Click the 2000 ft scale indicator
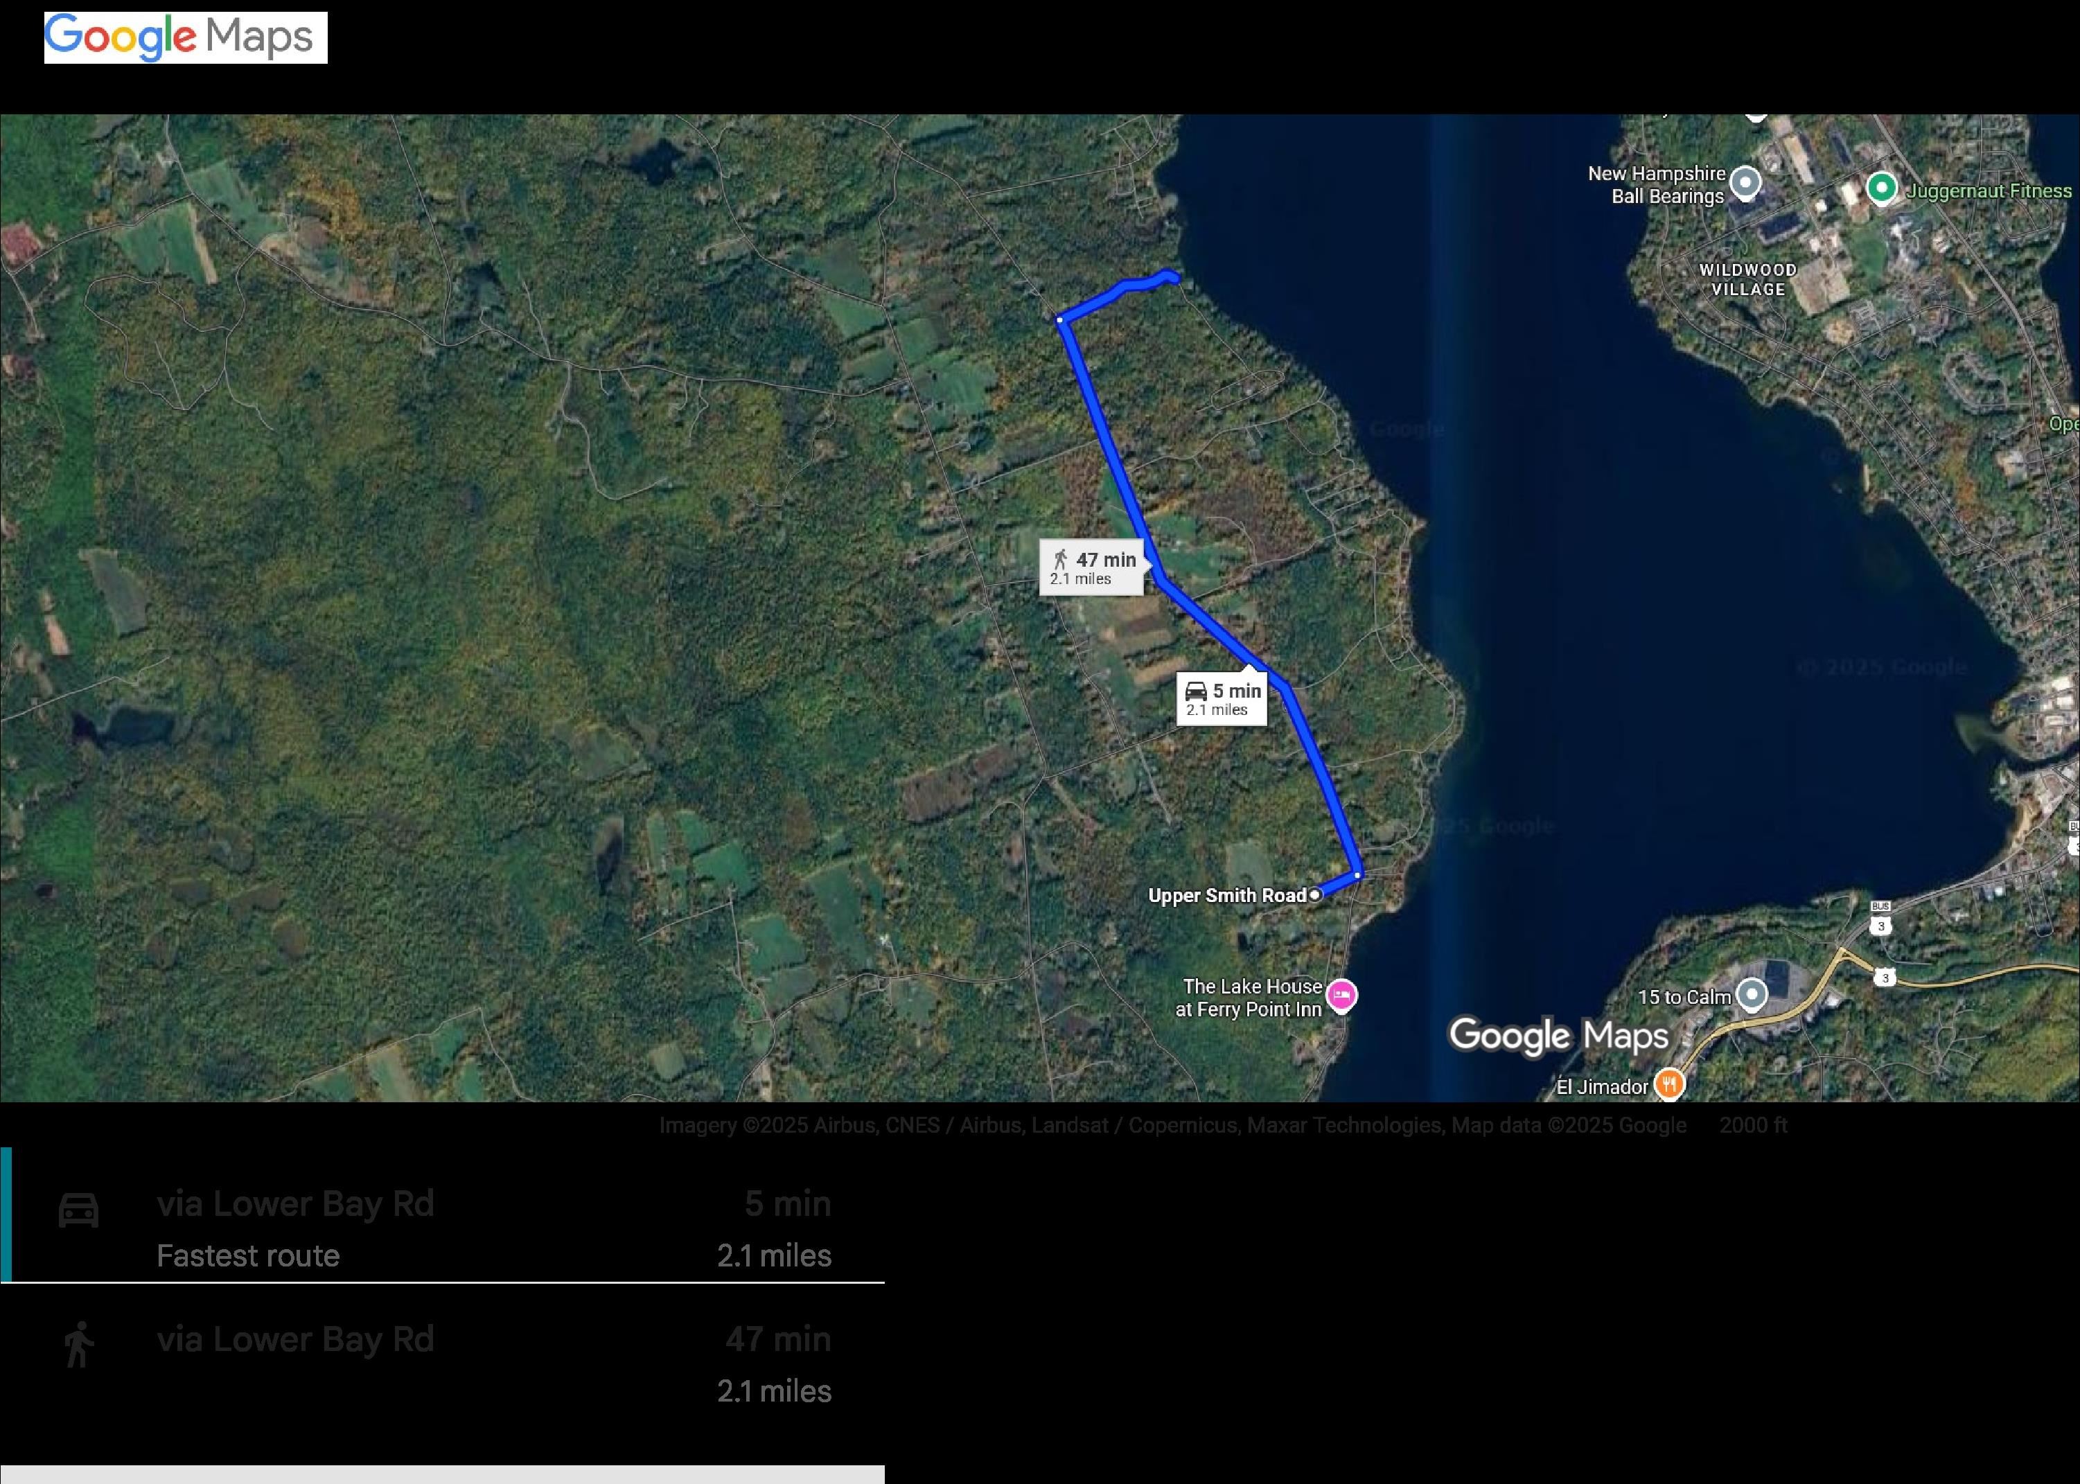The image size is (2080, 1484). tap(1753, 1125)
